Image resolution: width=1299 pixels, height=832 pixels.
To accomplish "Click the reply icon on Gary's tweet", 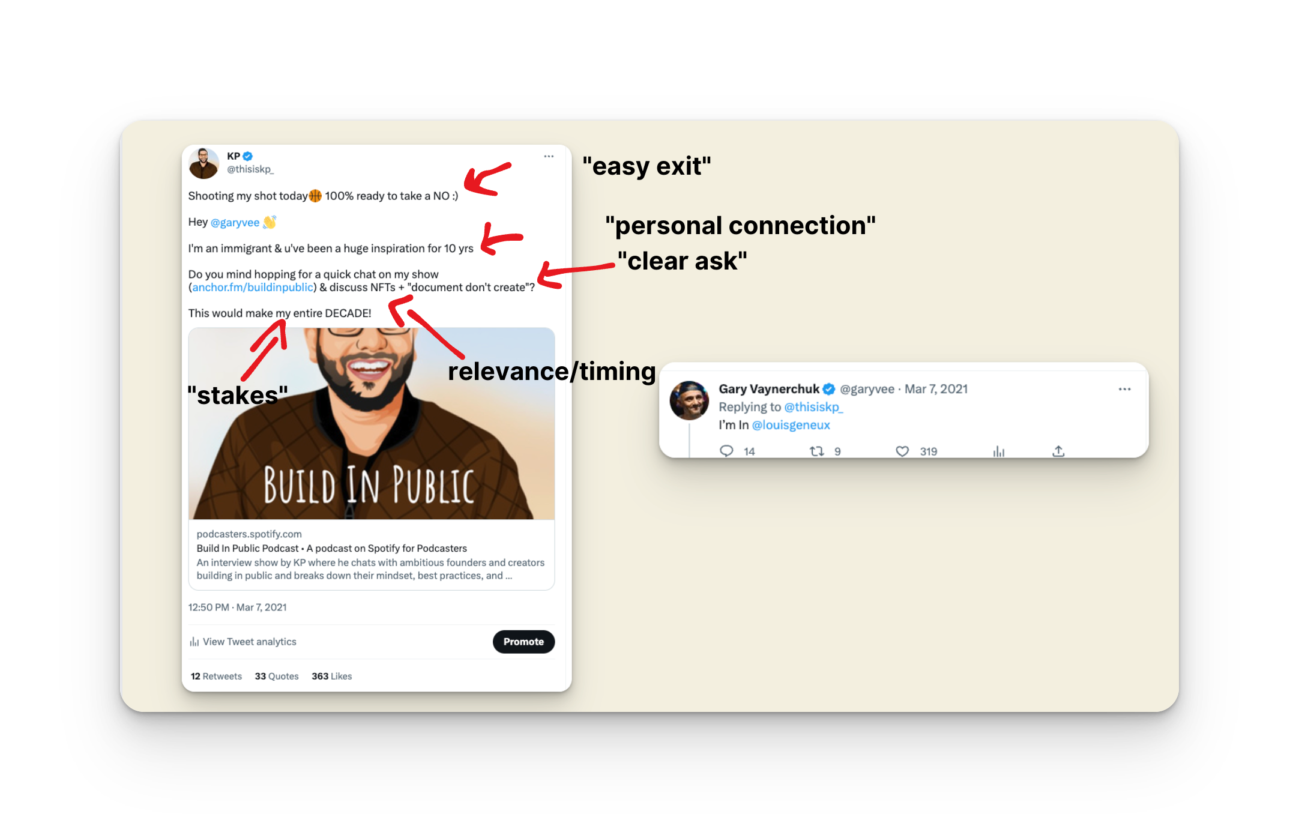I will (726, 451).
